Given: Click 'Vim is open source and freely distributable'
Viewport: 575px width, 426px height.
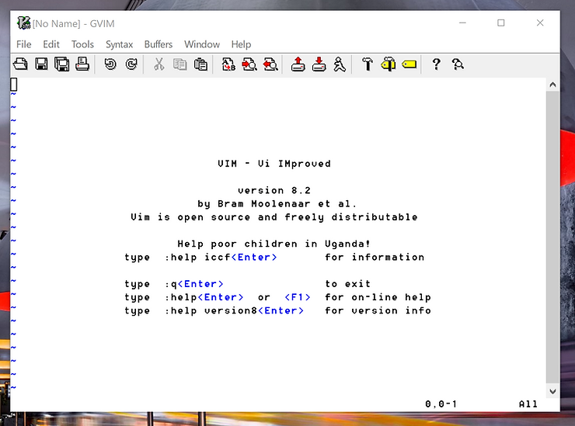Looking at the screenshot, I should [274, 217].
